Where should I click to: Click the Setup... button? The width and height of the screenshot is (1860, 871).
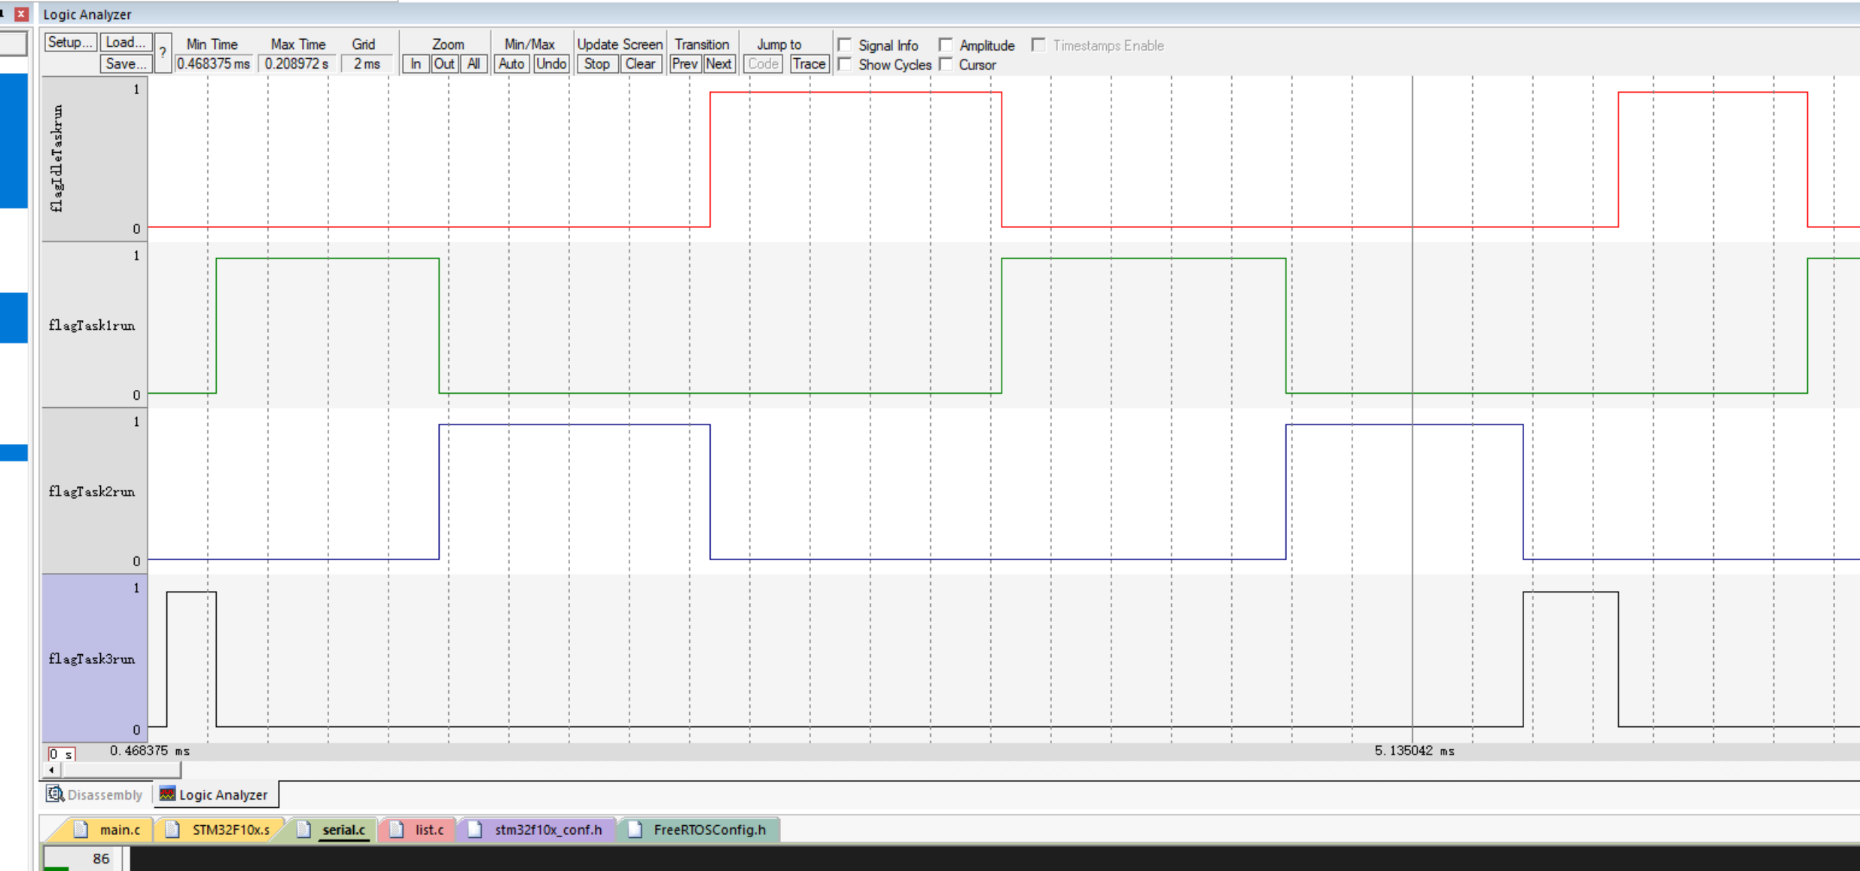pos(70,42)
